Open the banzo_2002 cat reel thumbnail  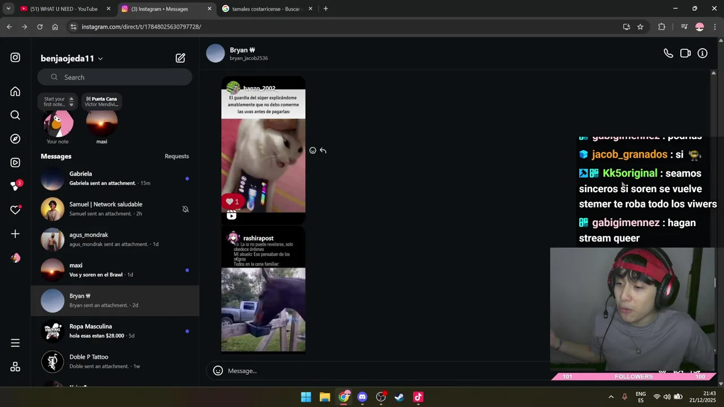point(263,150)
